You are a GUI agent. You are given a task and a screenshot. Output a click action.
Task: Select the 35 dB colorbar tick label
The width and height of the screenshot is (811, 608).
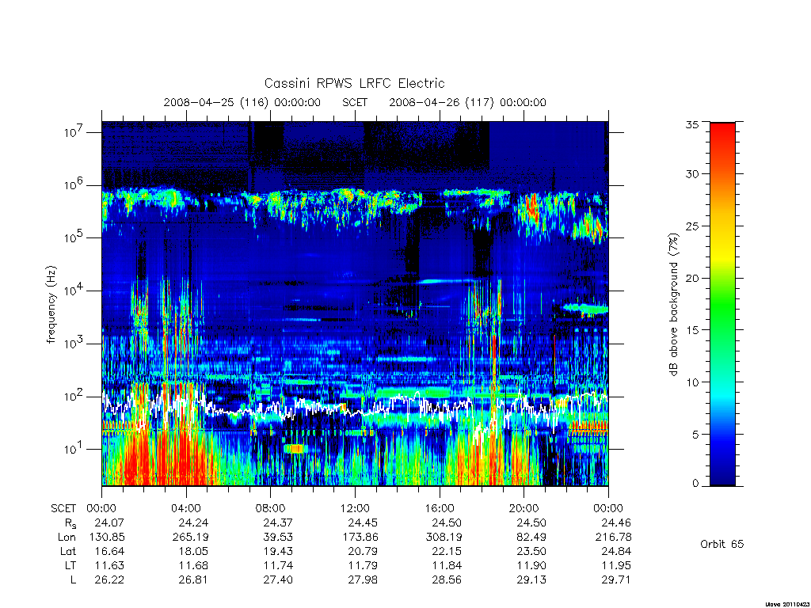pyautogui.click(x=691, y=124)
